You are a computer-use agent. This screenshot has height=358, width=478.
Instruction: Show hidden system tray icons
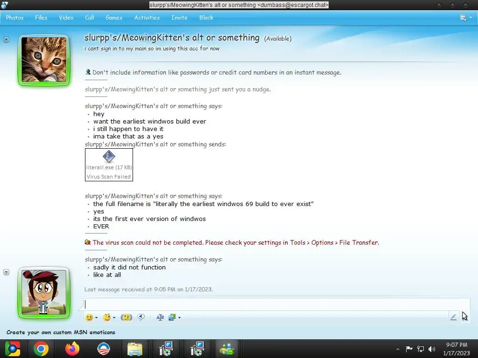point(398,349)
